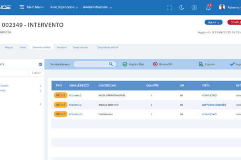Click Main Menu label
The image size is (241, 160).
[35, 7]
